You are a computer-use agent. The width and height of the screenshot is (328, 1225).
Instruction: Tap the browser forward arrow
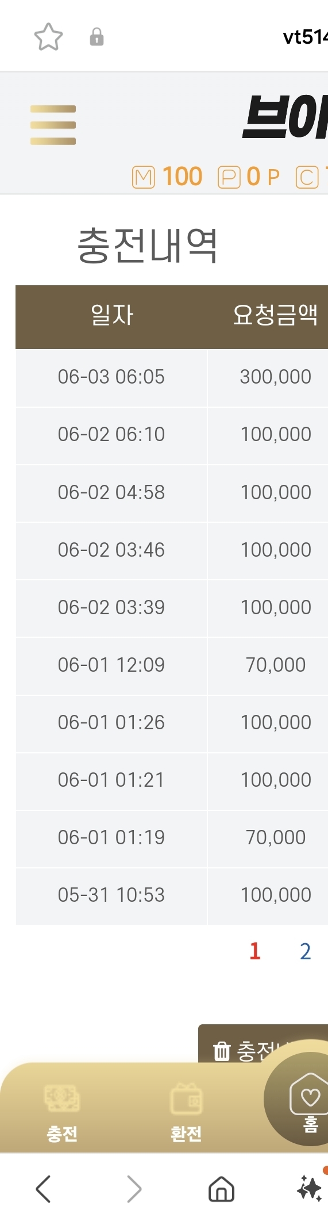click(x=134, y=1189)
